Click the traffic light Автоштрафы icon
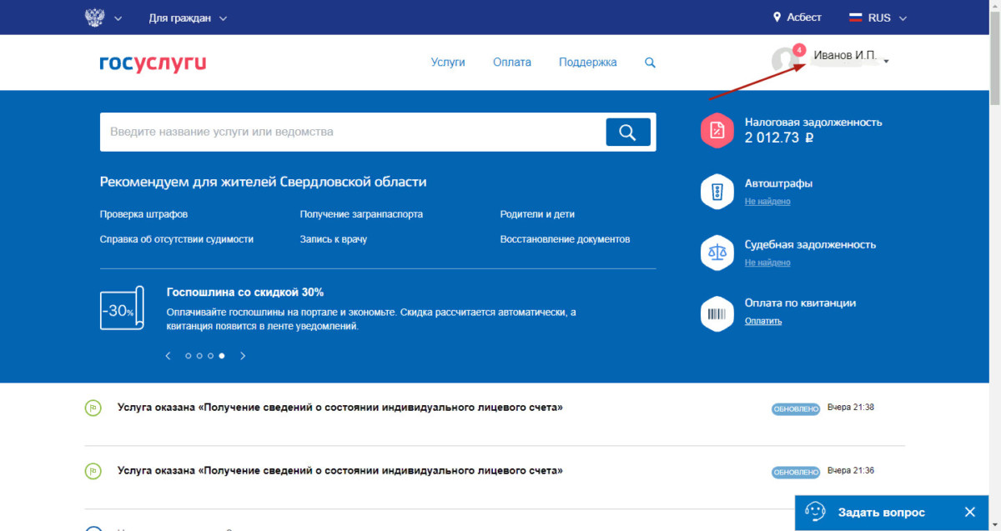The height and width of the screenshot is (531, 1001). point(717,191)
